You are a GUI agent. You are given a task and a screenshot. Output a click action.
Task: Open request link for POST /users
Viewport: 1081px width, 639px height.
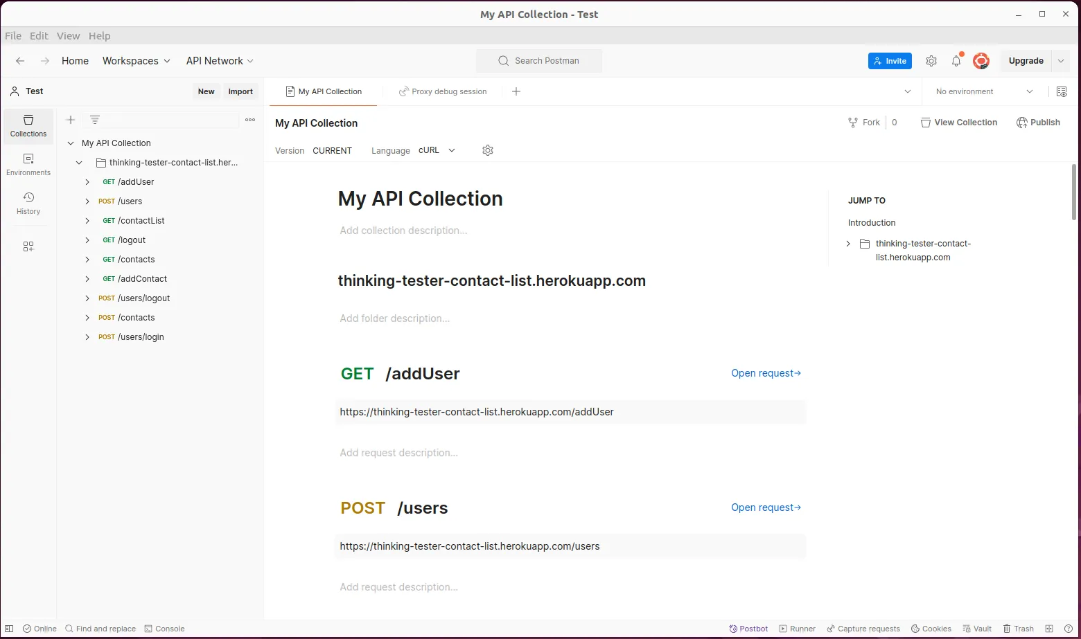click(766, 507)
